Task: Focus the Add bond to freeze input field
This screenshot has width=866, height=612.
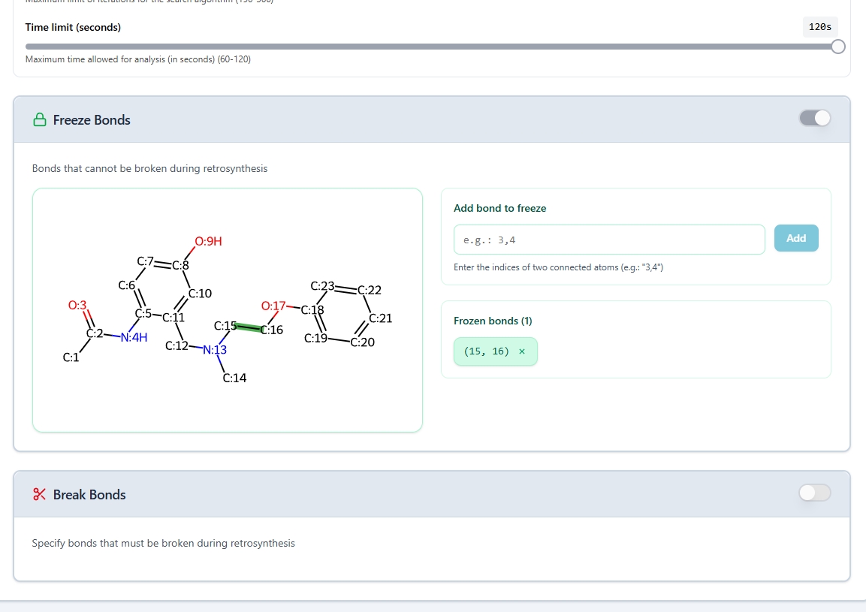Action: tap(609, 240)
